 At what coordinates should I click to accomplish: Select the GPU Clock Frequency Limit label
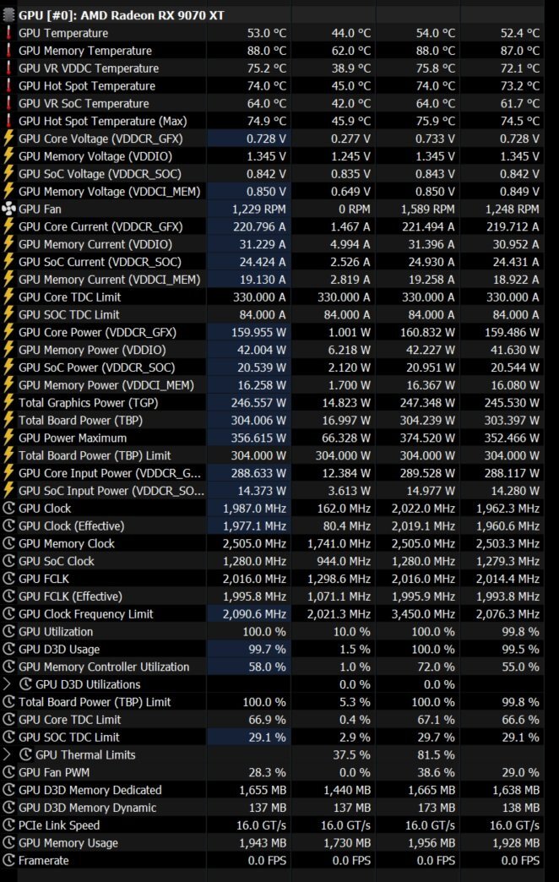(86, 614)
